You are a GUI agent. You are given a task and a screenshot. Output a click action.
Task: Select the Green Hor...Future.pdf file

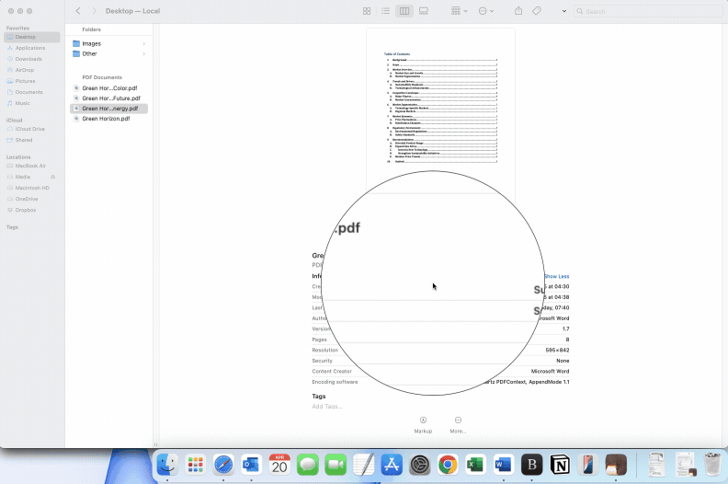pos(108,98)
